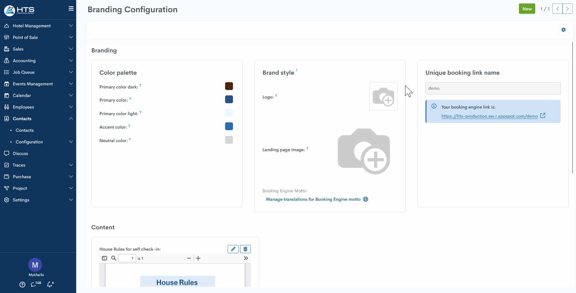The width and height of the screenshot is (576, 293).
Task: Pick the Primary color dark swatch
Action: pyautogui.click(x=229, y=86)
